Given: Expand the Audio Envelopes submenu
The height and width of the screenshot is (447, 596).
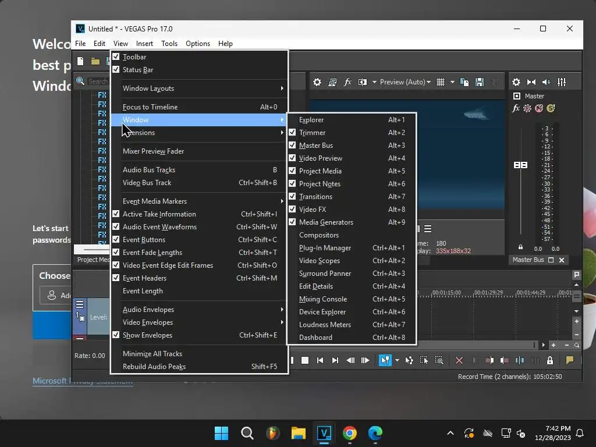Looking at the screenshot, I should 199,310.
